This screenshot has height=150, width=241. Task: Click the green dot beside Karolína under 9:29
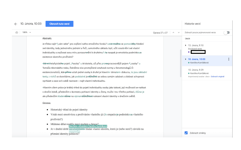point(189,73)
